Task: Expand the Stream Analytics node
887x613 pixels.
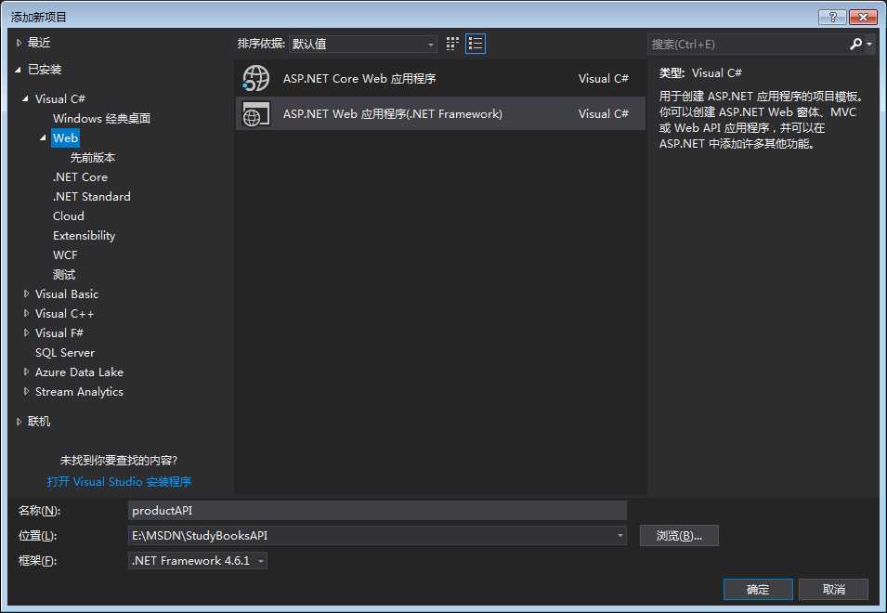Action: 26,391
